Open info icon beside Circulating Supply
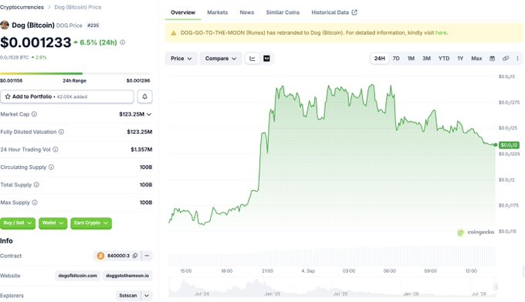525x302 pixels. click(51, 167)
